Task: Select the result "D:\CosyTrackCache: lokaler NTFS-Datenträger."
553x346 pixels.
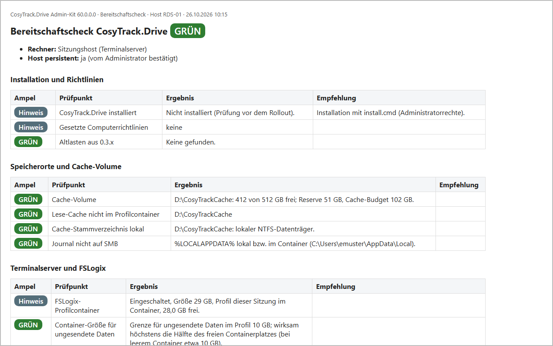Action: pyautogui.click(x=245, y=229)
